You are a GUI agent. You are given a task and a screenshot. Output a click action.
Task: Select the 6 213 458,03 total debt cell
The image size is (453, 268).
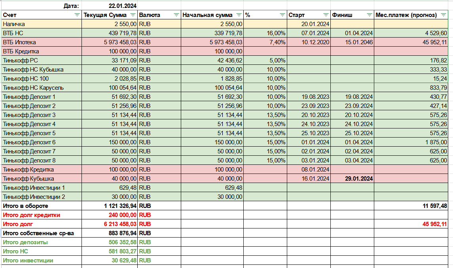click(x=110, y=224)
